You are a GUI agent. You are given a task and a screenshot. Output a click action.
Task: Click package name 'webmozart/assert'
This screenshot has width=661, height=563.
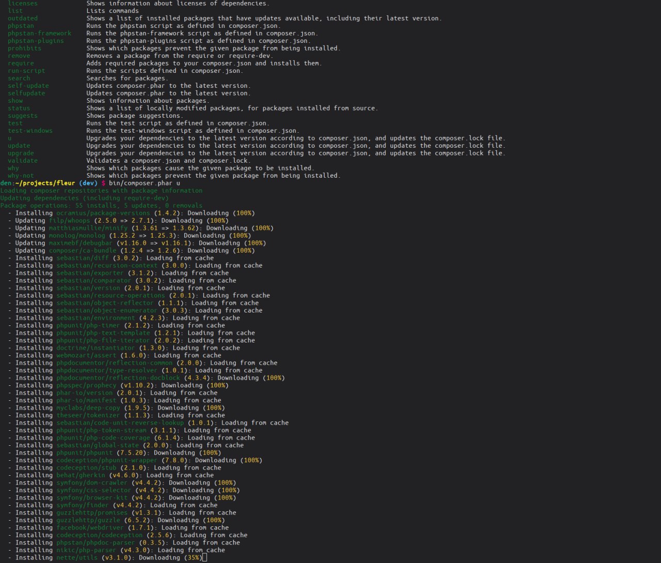(x=86, y=355)
